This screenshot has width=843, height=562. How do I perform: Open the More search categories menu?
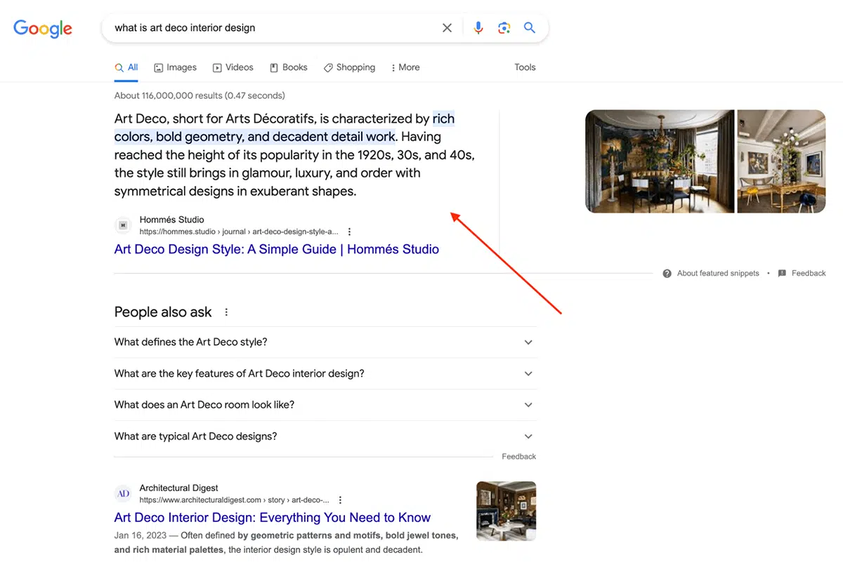405,67
